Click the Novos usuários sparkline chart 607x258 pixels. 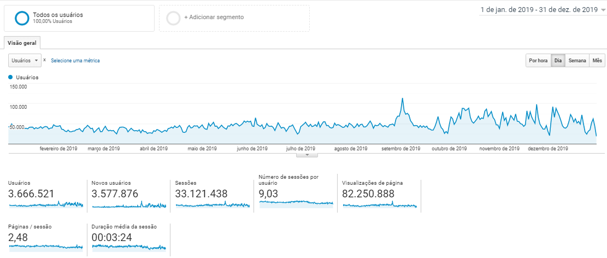129,205
